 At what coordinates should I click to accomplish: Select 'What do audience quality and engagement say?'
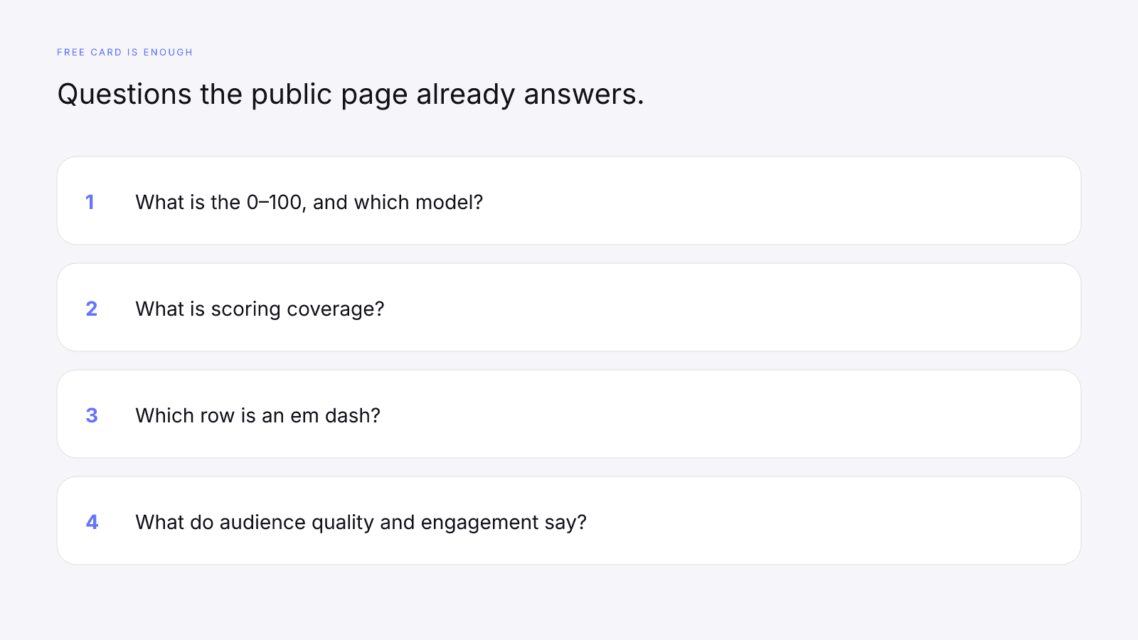[x=569, y=521]
